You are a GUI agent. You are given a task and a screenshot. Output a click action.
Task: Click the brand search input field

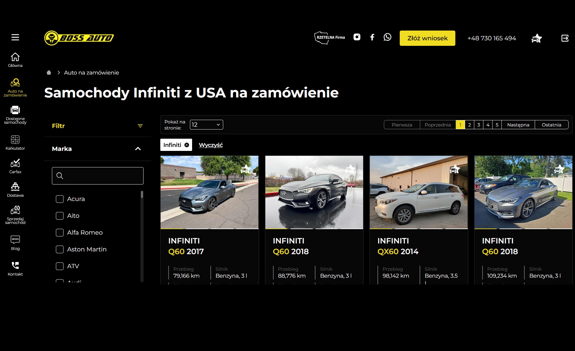[98, 176]
